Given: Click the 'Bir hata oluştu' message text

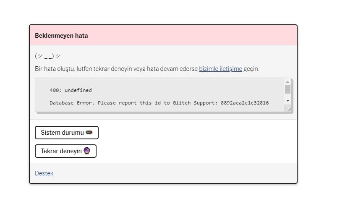Looking at the screenshot, I should 147,69.
